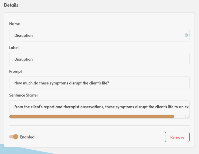Click the Remove button
The width and height of the screenshot is (199, 154).
177,137
